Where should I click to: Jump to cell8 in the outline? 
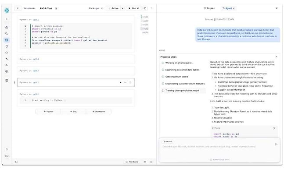(145, 33)
